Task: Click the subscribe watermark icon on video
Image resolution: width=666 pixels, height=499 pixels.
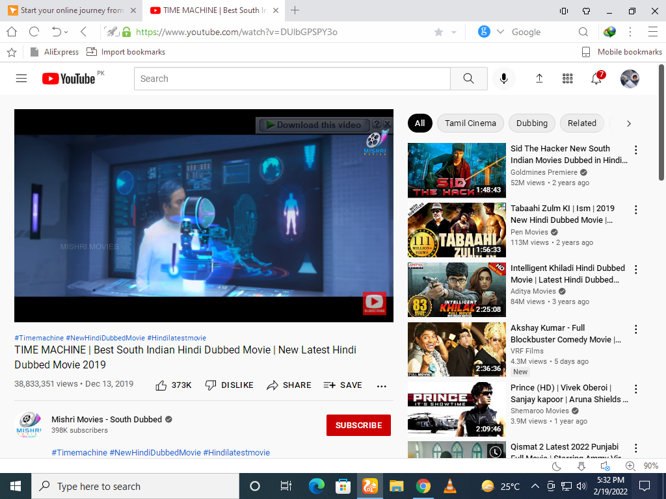Action: pyautogui.click(x=374, y=303)
